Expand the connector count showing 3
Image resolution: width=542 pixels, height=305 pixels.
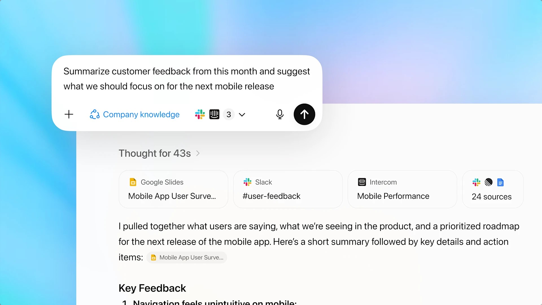tap(229, 114)
